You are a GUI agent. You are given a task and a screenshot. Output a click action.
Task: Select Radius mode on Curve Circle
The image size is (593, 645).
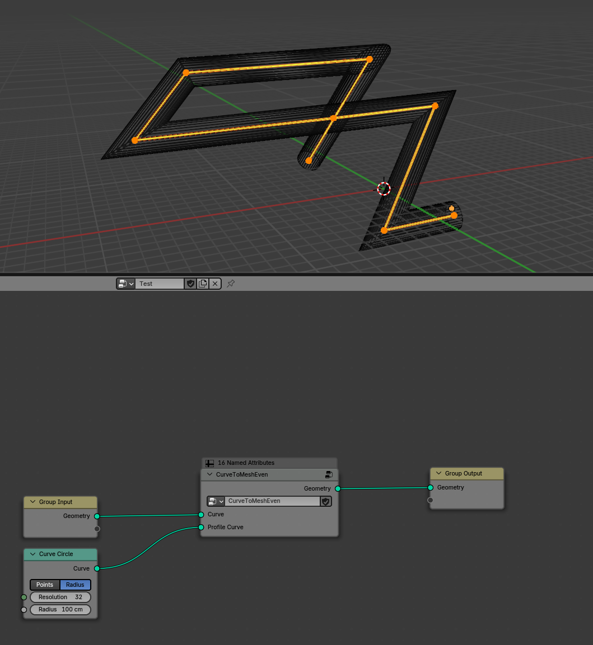coord(75,585)
